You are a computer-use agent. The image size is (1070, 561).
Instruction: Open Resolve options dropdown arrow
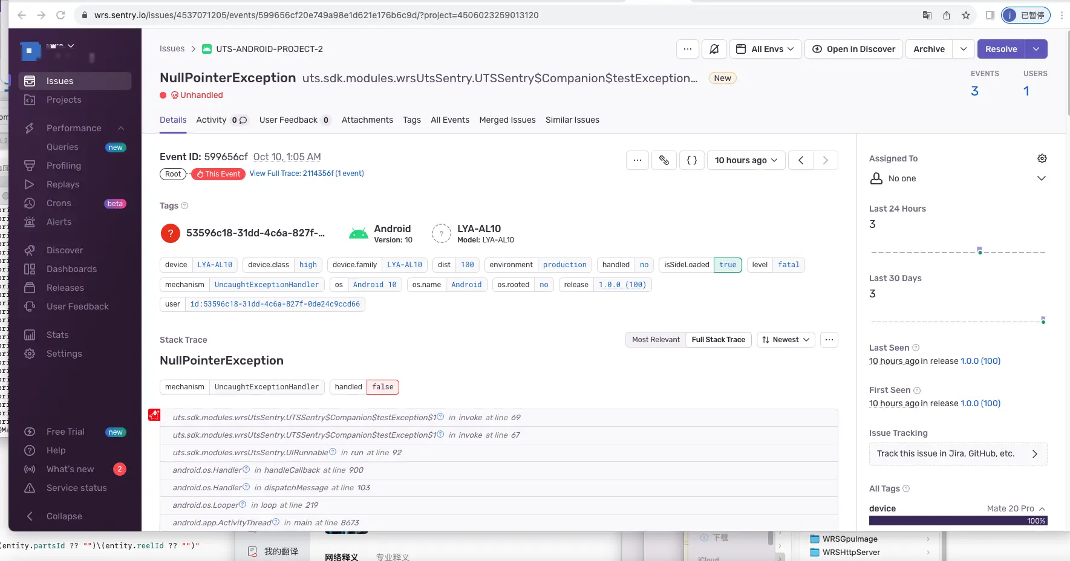click(x=1036, y=49)
